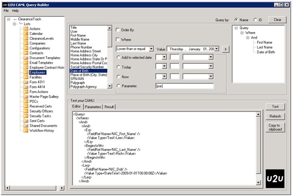Click the ClearanceLevels list icon
Screen dimensions: 292x196
(x=26, y=39)
